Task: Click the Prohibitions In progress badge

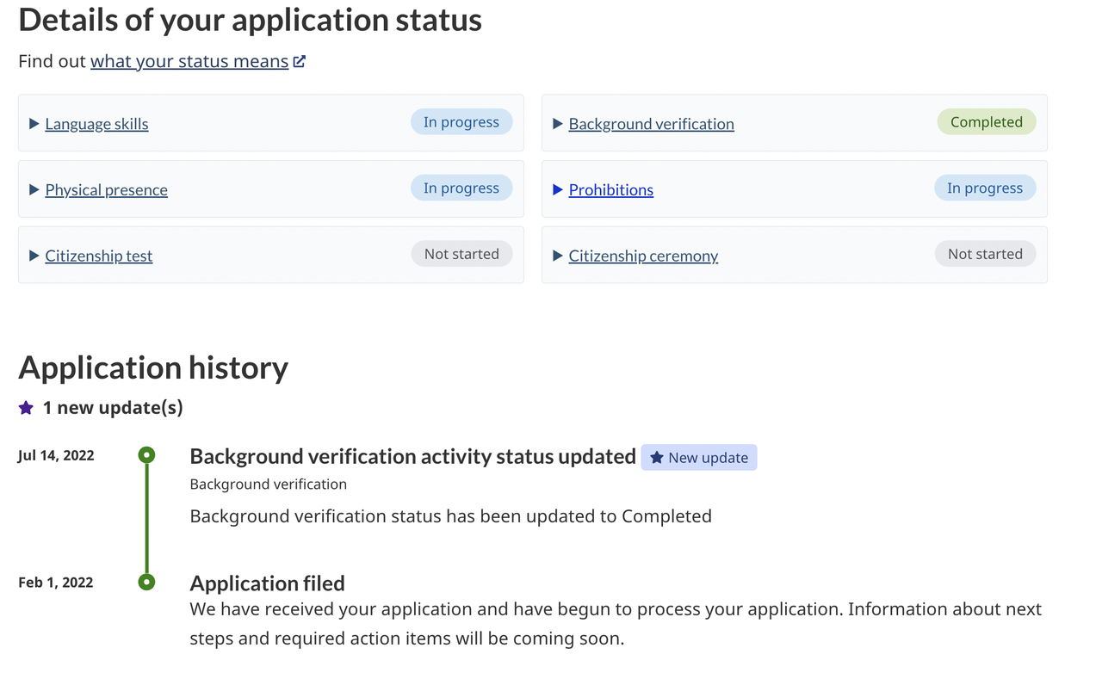Action: [985, 188]
